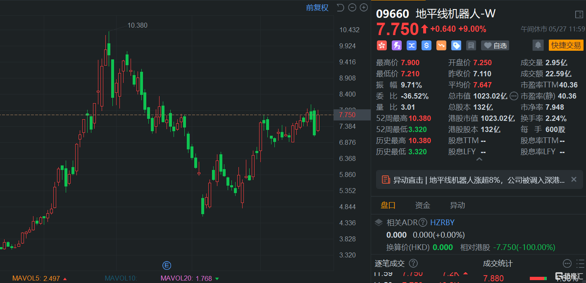Click the 相对港股 -7.750 value

click(x=524, y=248)
